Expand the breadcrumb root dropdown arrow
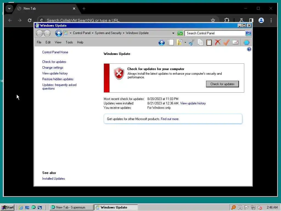The height and width of the screenshot is (211, 281). coord(71,33)
